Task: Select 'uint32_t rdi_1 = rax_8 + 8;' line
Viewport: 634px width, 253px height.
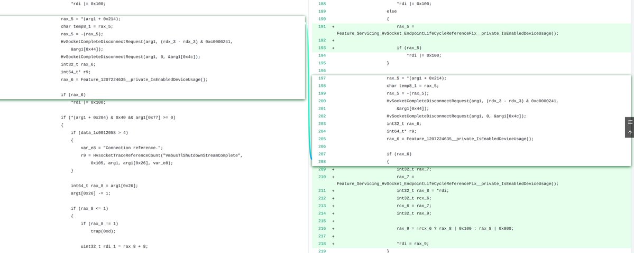Action: pyautogui.click(x=114, y=246)
